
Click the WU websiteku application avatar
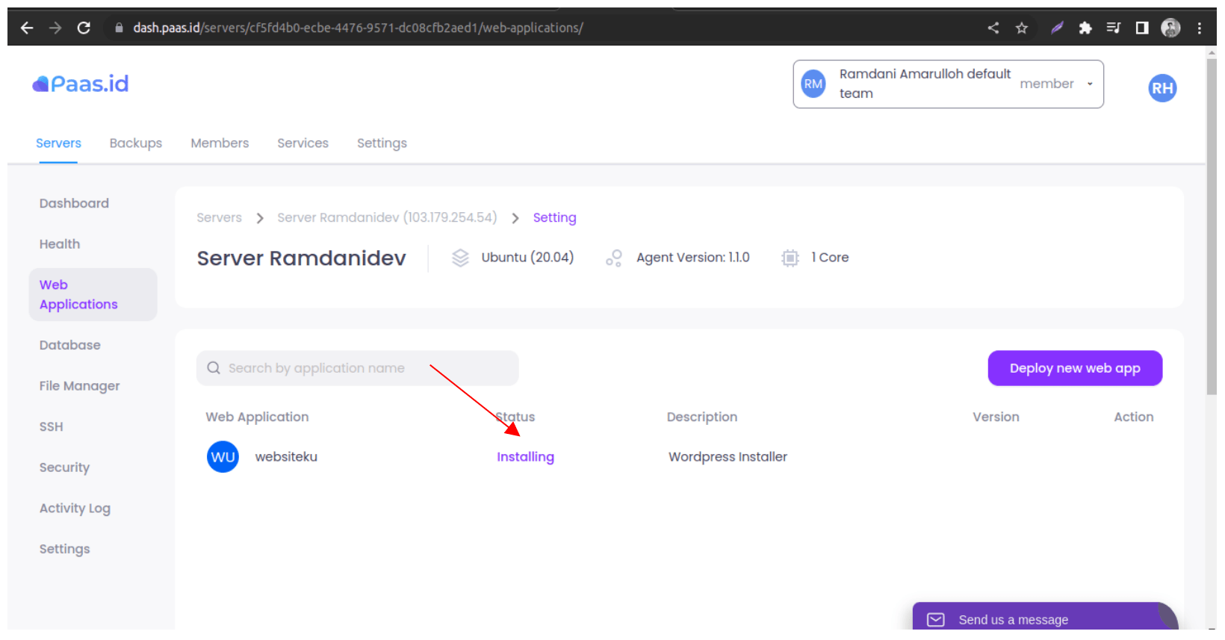(x=223, y=457)
